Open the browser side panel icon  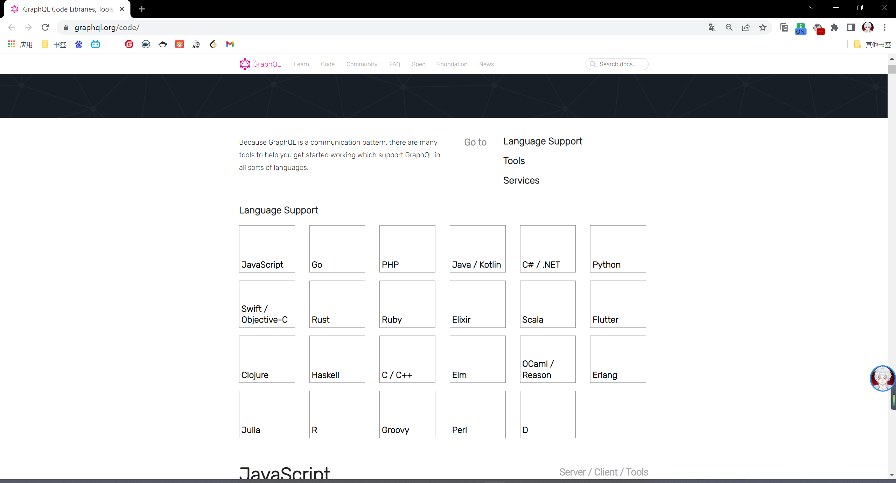851,27
